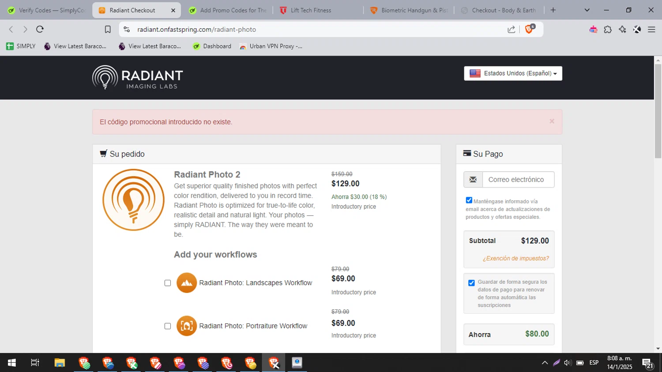This screenshot has height=372, width=662.
Task: Click the pink extension icon in the toolbar
Action: click(x=593, y=30)
